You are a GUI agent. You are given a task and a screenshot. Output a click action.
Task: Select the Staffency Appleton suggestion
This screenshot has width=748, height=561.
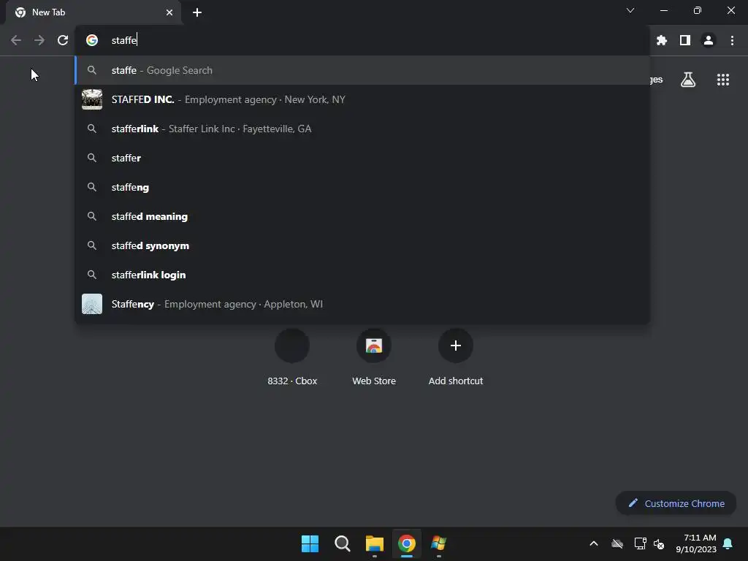(x=362, y=304)
